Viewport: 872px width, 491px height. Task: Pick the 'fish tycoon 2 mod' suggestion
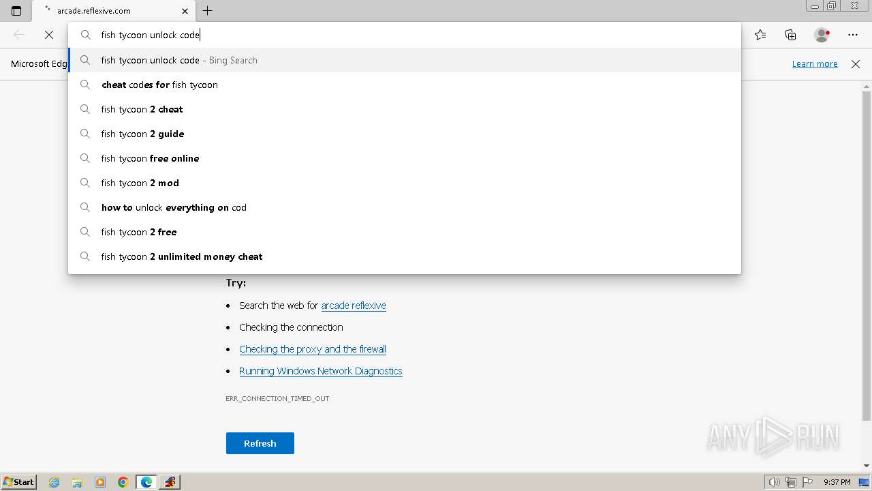[x=405, y=183]
